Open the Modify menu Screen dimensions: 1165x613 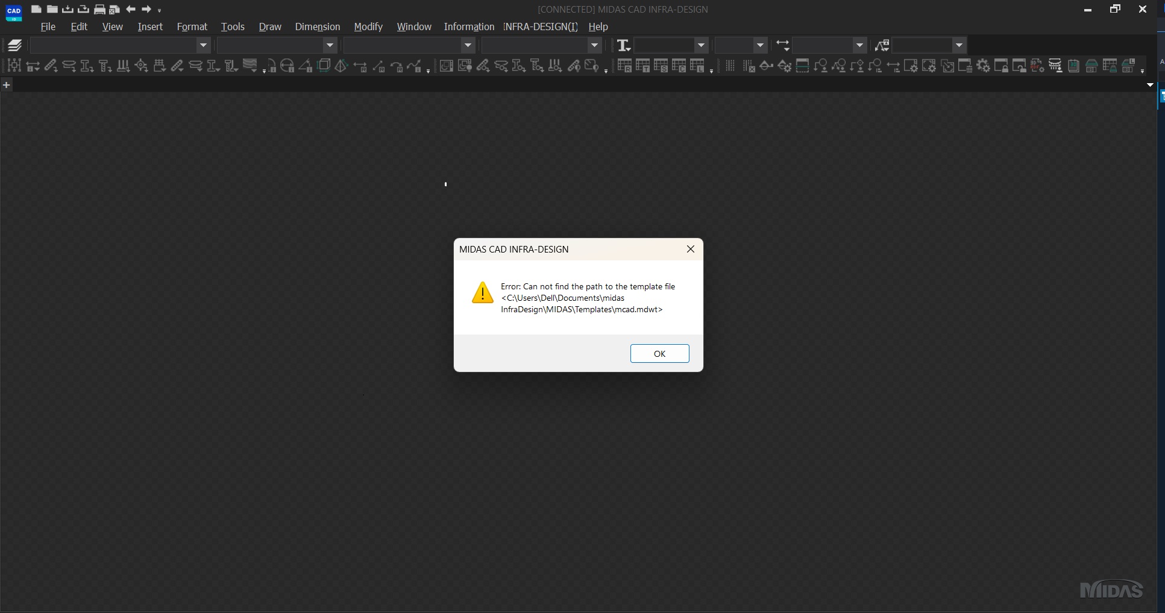368,27
